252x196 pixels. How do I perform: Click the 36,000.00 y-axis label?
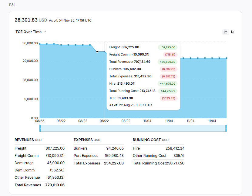tap(30, 43)
